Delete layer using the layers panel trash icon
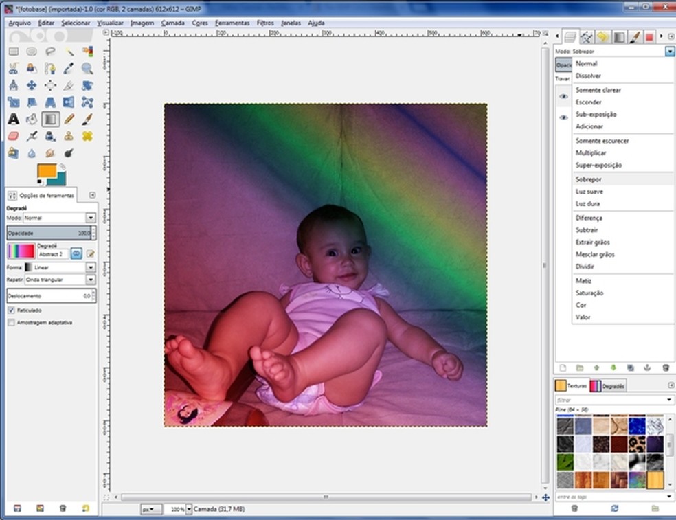The image size is (676, 520). point(665,368)
